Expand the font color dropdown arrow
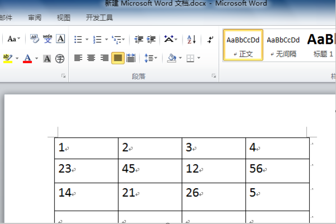The width and height of the screenshot is (336, 224). 36,58
